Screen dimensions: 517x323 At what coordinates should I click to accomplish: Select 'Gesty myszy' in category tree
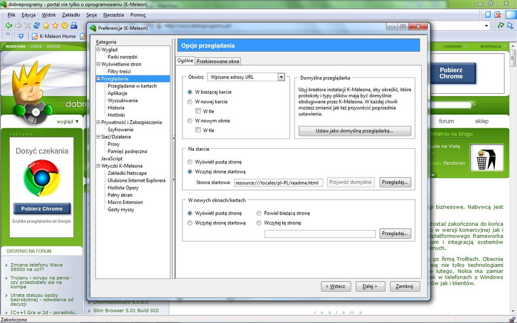(121, 210)
